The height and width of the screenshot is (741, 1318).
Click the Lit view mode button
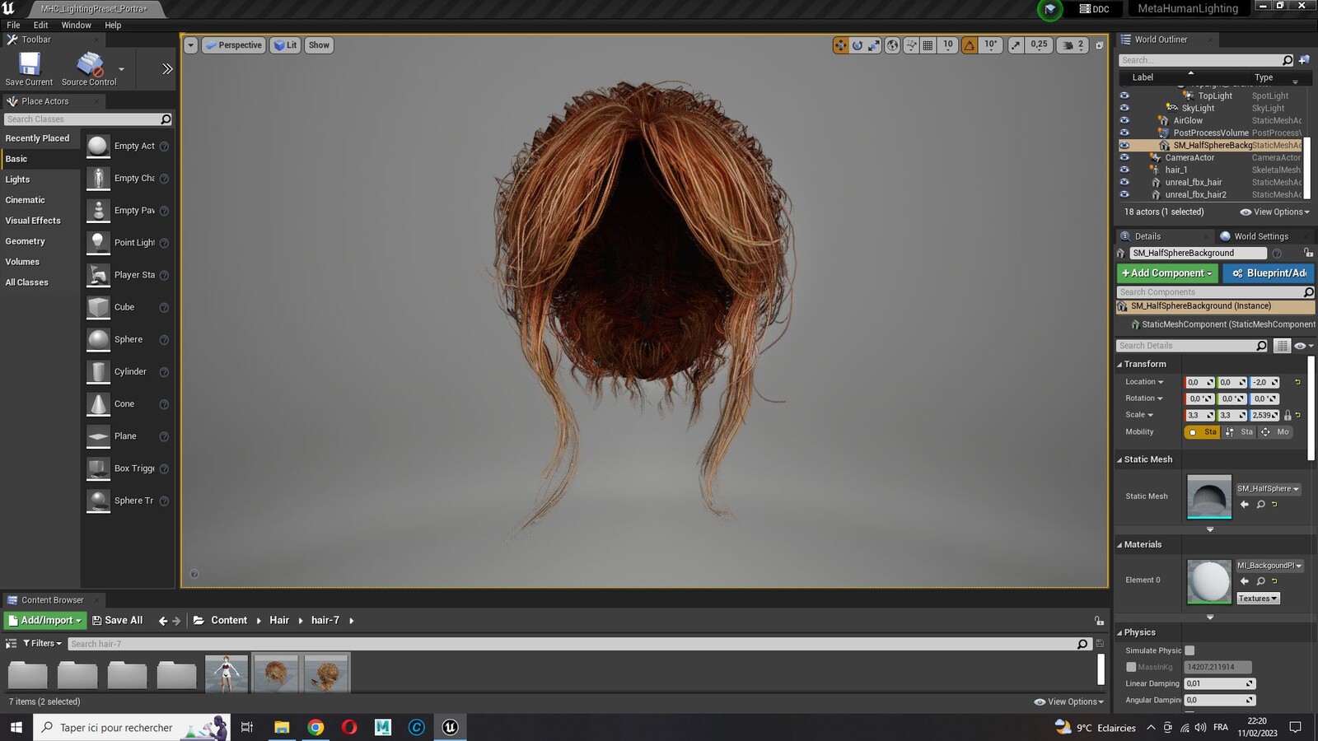[x=285, y=45]
